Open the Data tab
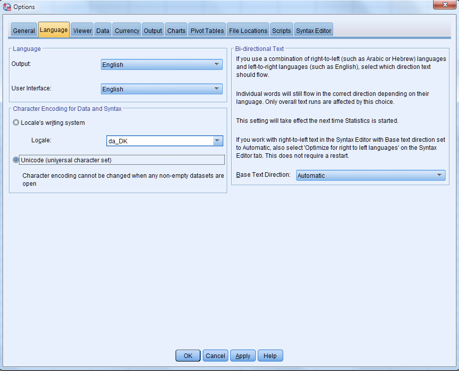Viewport: 459px width, 371px height. 103,30
